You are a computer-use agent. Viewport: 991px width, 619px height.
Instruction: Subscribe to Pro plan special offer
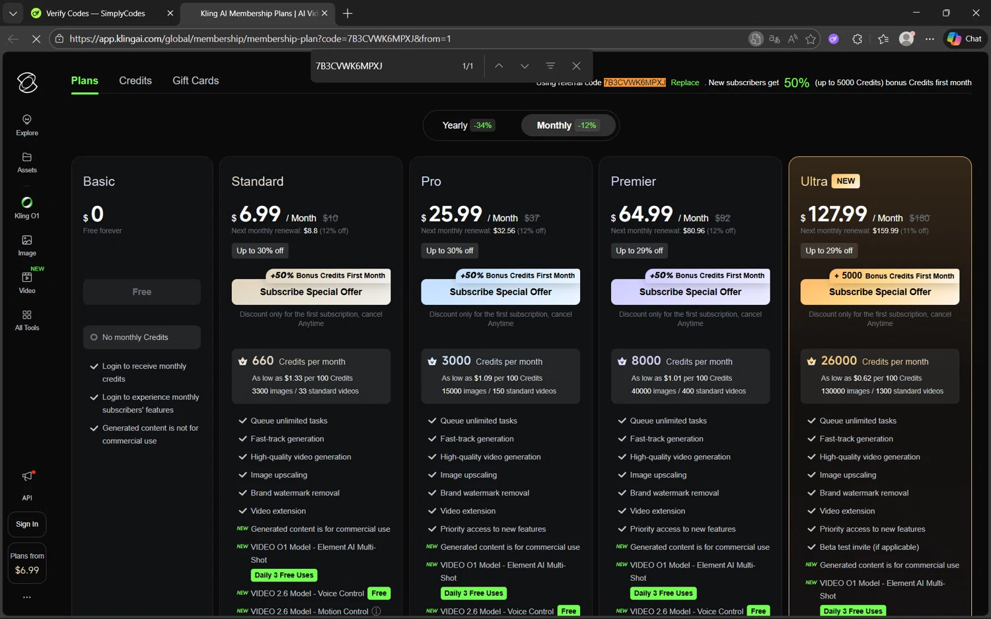click(501, 292)
